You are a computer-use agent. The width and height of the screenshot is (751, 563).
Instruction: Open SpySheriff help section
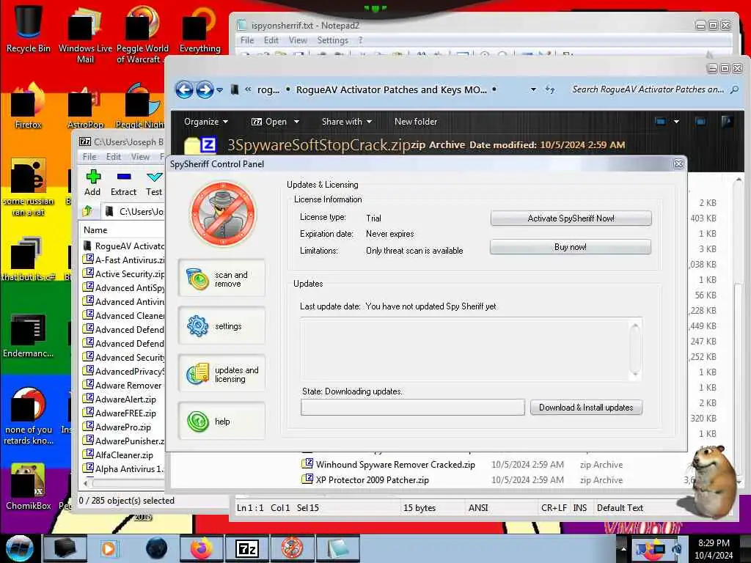pyautogui.click(x=221, y=422)
